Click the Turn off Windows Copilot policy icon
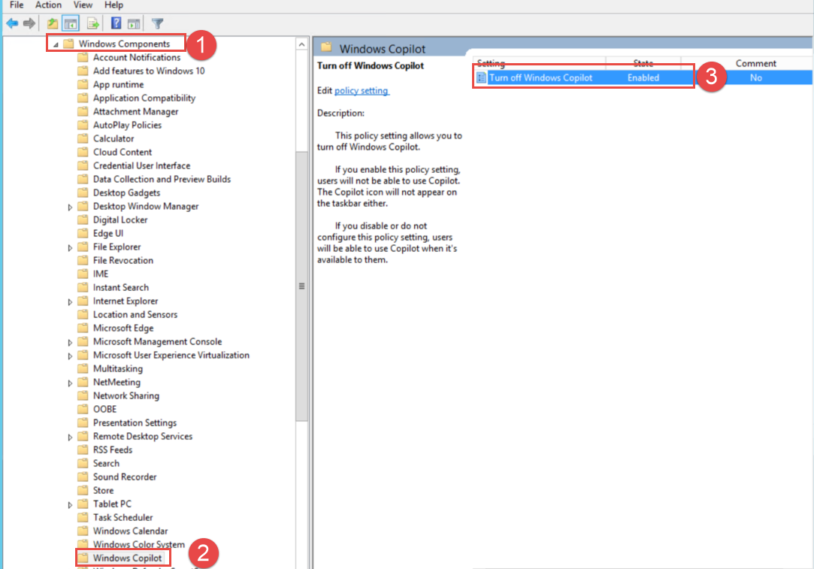814x569 pixels. point(481,78)
